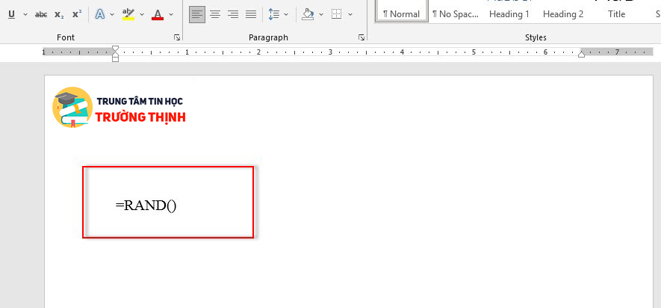
Task: Open Line and Paragraph Spacing
Action: pyautogui.click(x=274, y=14)
